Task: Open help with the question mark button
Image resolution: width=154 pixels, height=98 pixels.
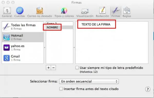Action: click(x=148, y=89)
